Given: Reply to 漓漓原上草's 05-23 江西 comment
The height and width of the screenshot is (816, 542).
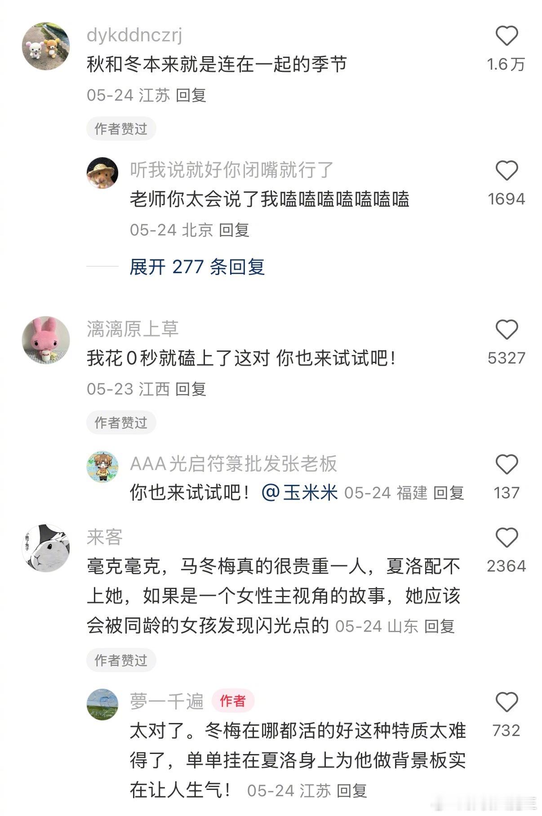Looking at the screenshot, I should pos(191,389).
